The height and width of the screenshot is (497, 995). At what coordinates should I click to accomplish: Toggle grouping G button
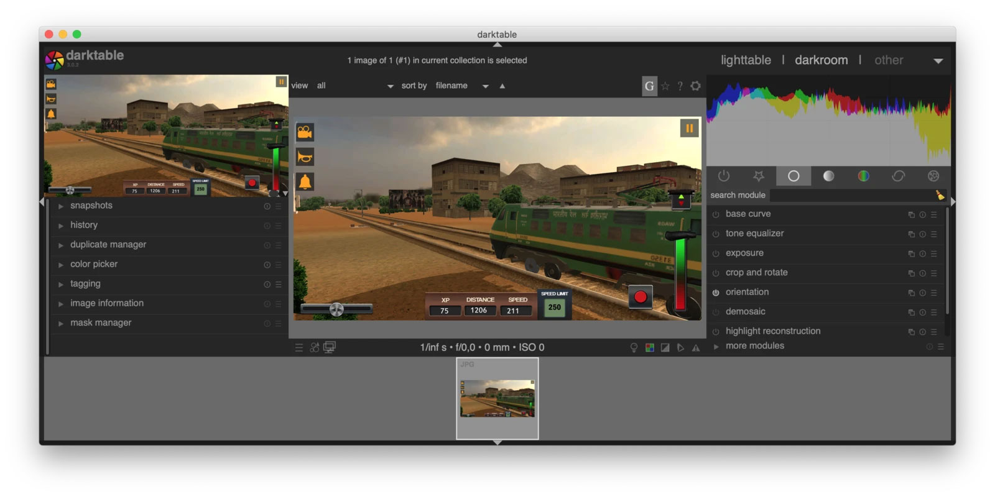(649, 86)
